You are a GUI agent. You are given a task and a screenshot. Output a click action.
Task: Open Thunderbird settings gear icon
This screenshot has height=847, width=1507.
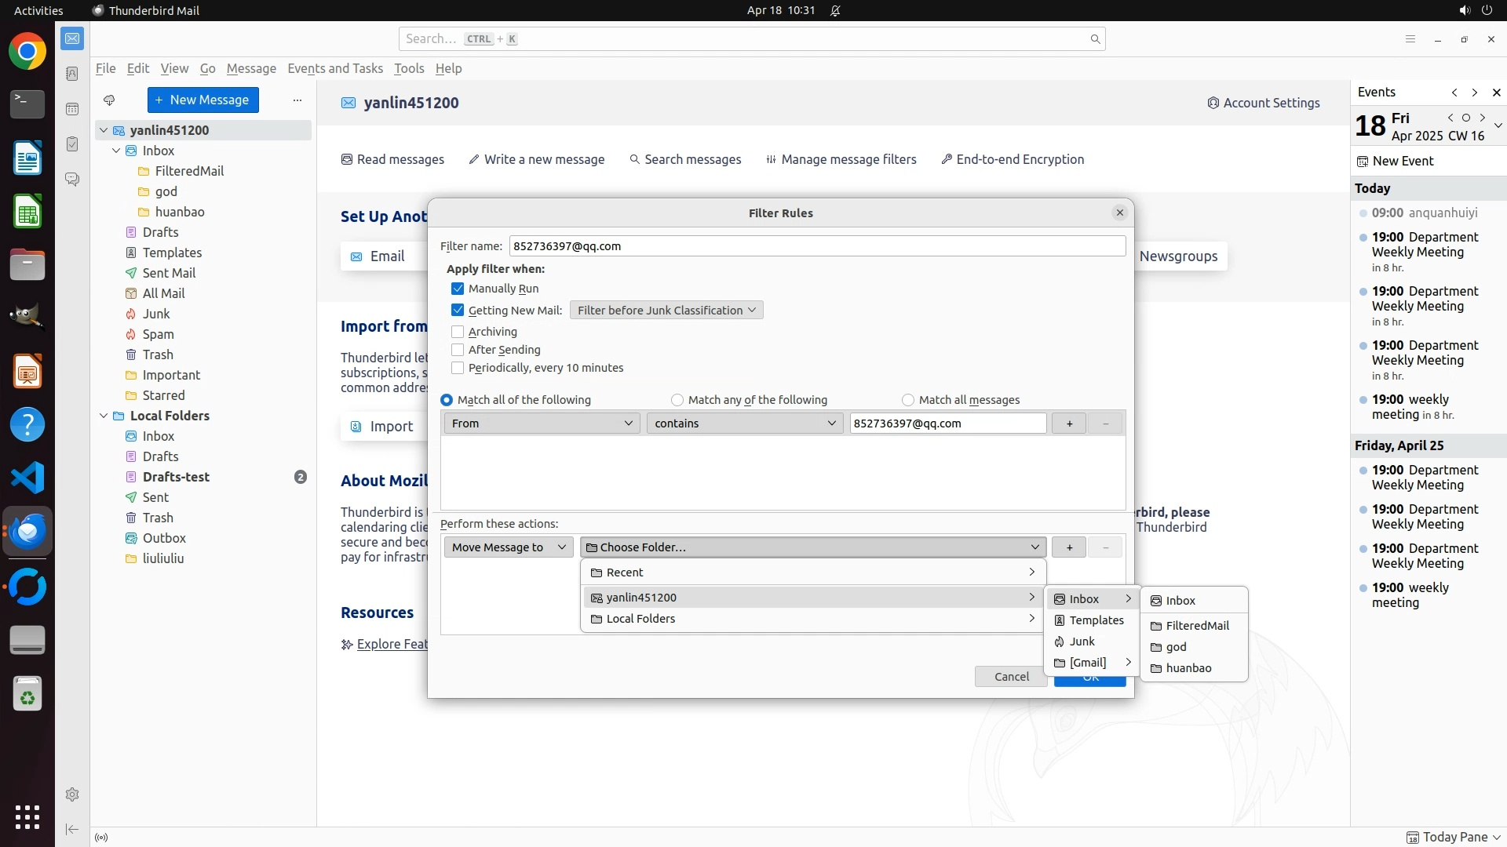[x=72, y=794]
